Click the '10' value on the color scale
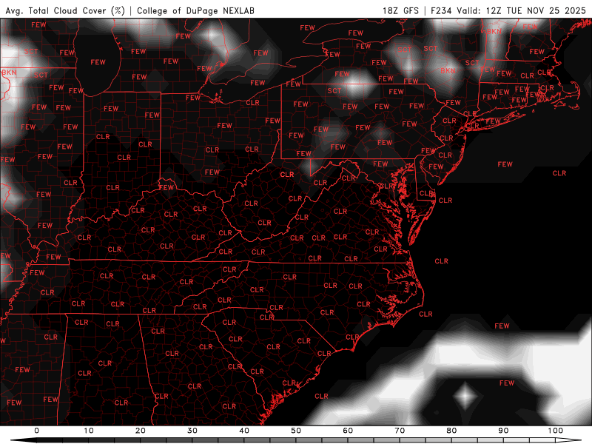Screen dimensions: 592x444 (88, 431)
